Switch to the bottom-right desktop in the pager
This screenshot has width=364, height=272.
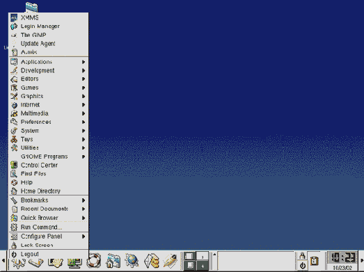pos(203,265)
